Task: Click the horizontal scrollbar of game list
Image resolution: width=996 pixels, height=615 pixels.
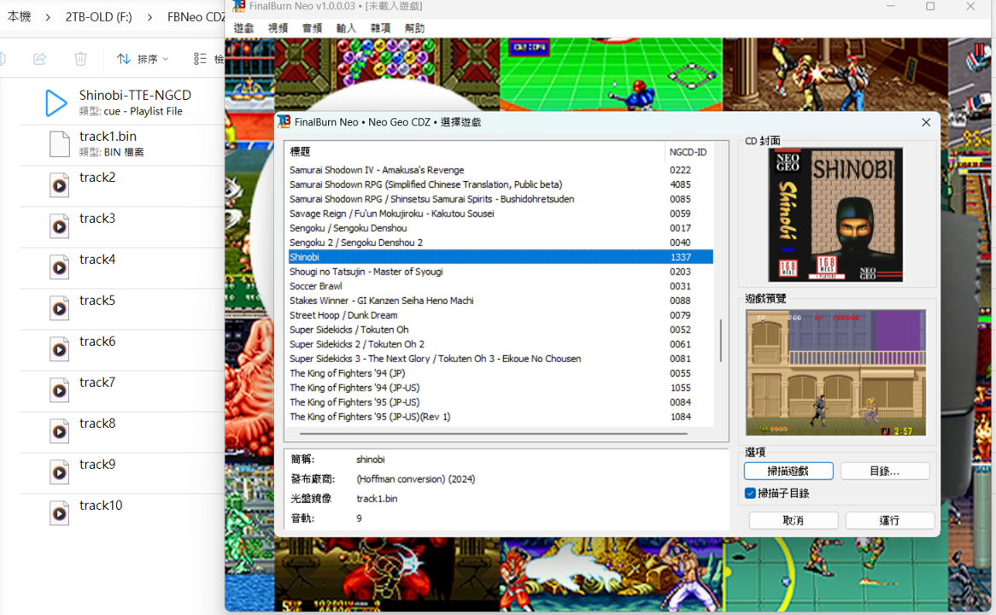Action: pyautogui.click(x=494, y=434)
